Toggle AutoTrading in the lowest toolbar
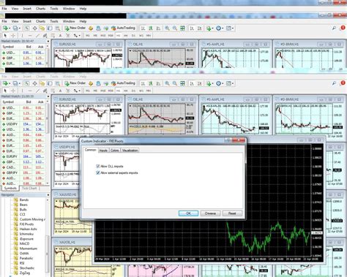The image size is (347, 277). tap(123, 83)
